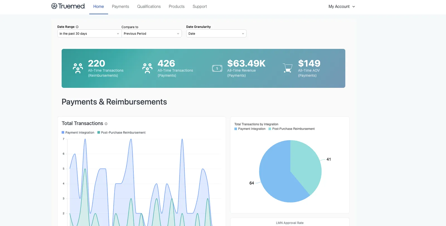
Task: Go to the Home tab
Action: 98,6
